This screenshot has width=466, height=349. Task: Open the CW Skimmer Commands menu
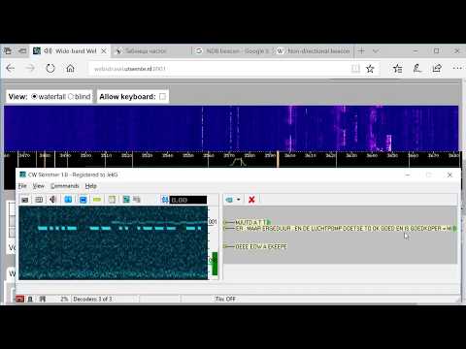[65, 186]
